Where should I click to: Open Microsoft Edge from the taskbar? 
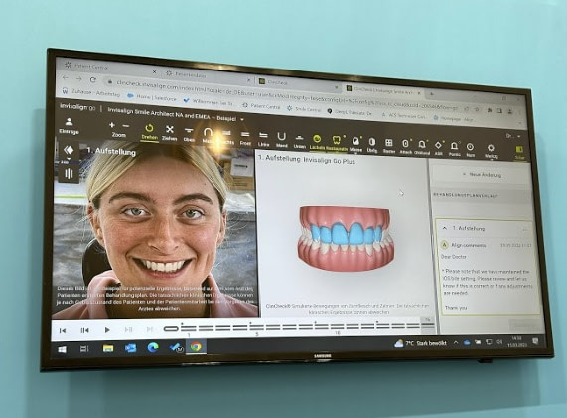(x=153, y=348)
